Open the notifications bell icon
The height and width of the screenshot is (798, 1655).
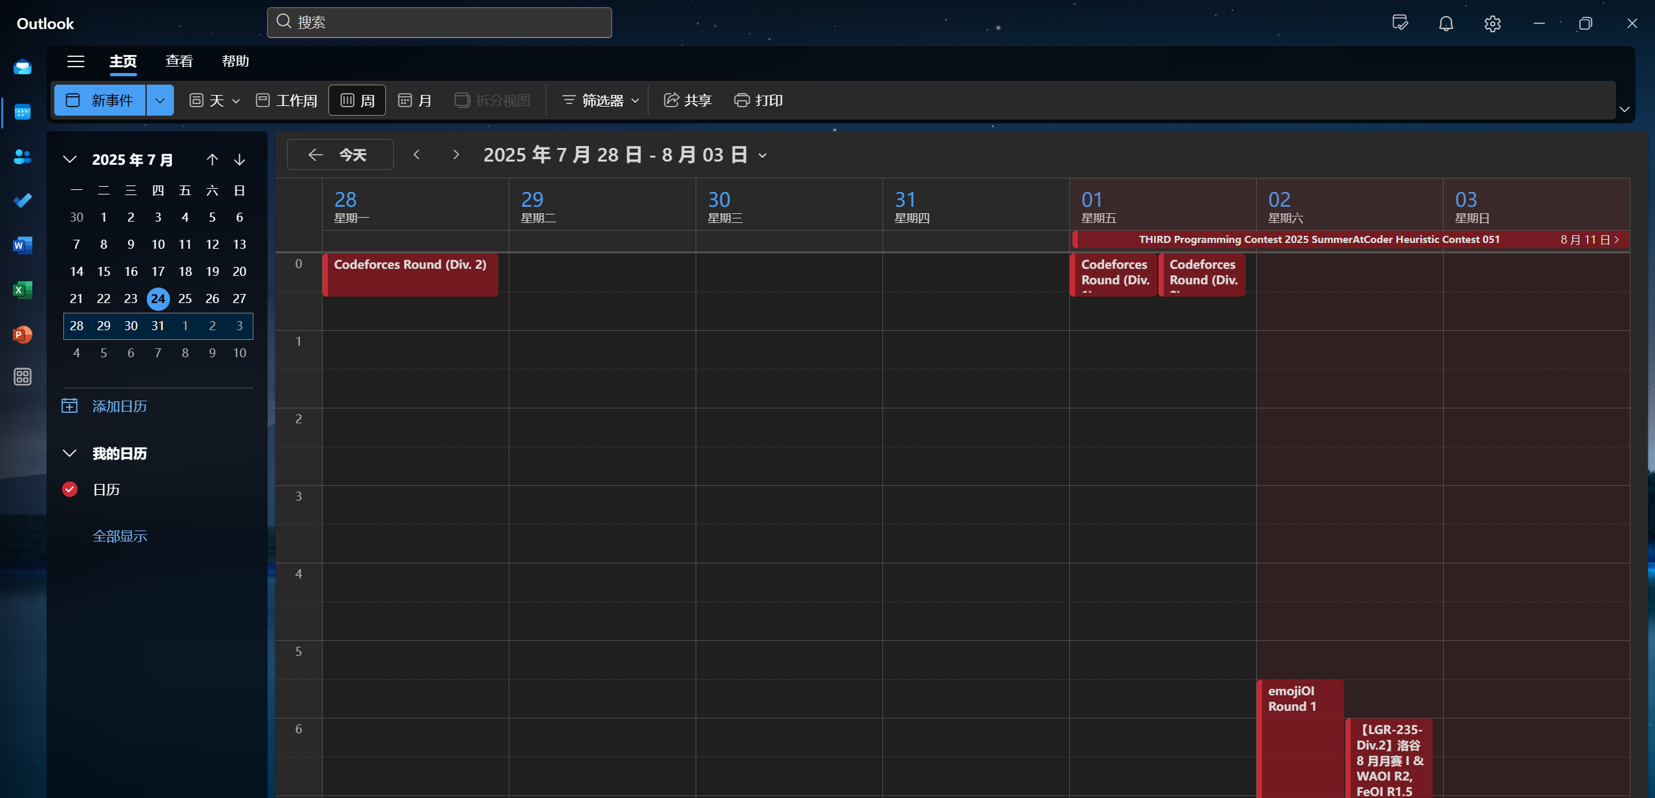coord(1446,24)
